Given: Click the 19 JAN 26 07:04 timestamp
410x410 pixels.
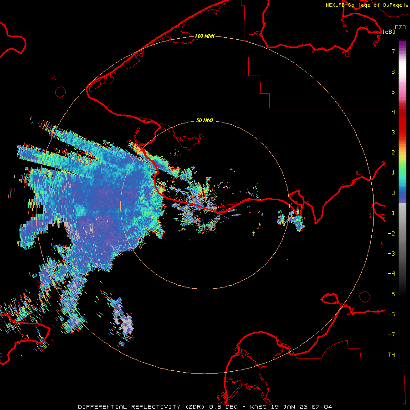Looking at the screenshot, I should click(x=301, y=407).
